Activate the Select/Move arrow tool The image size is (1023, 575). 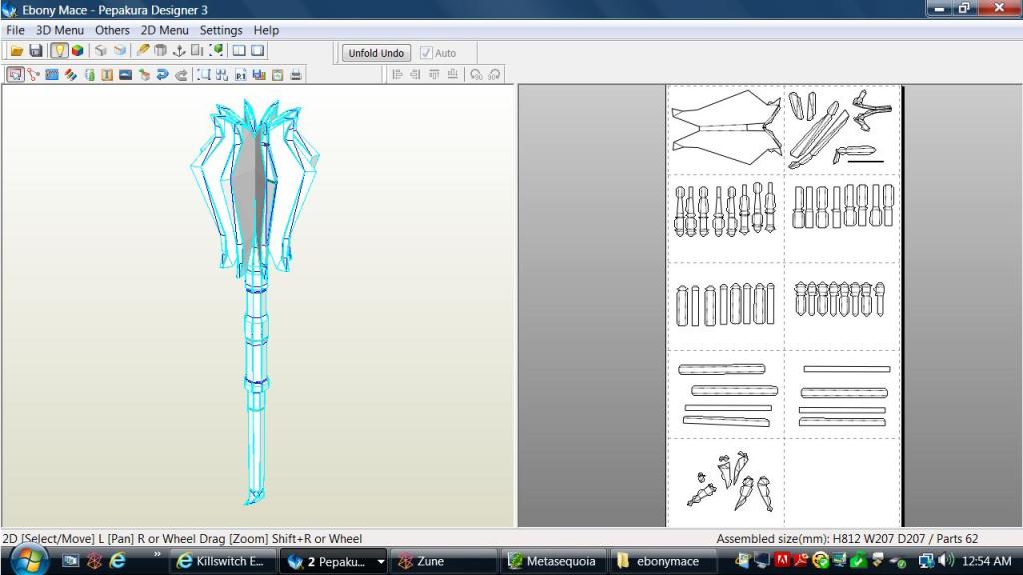15,74
